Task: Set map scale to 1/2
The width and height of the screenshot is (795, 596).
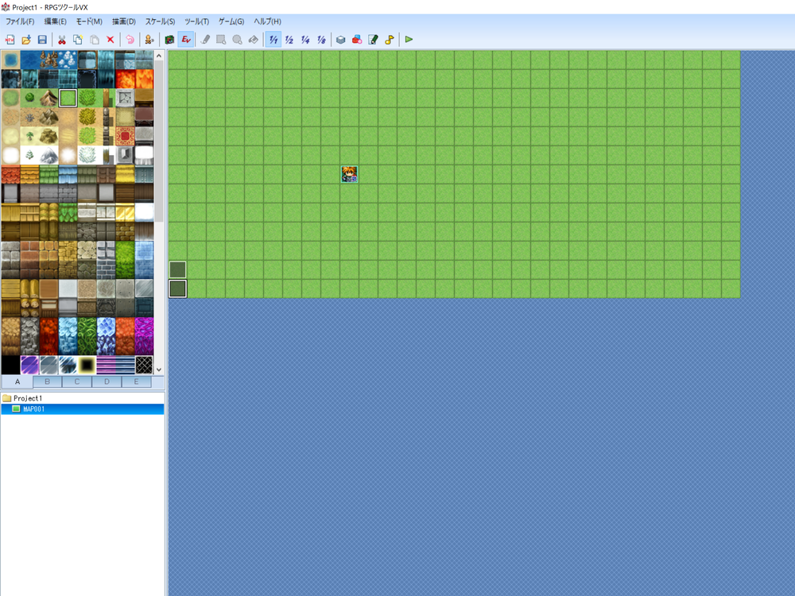Action: [289, 40]
